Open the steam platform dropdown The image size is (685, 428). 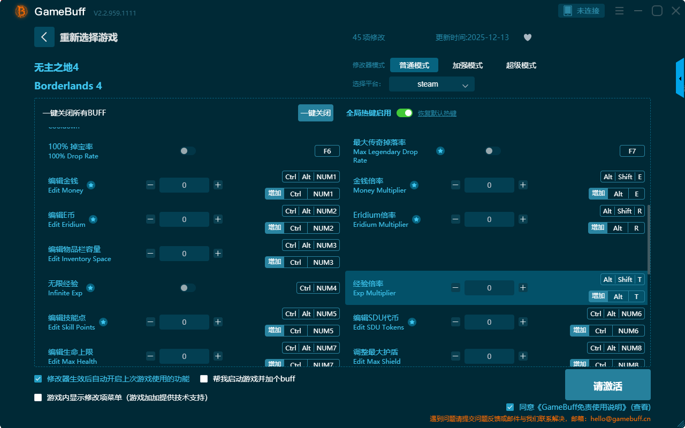tap(431, 84)
